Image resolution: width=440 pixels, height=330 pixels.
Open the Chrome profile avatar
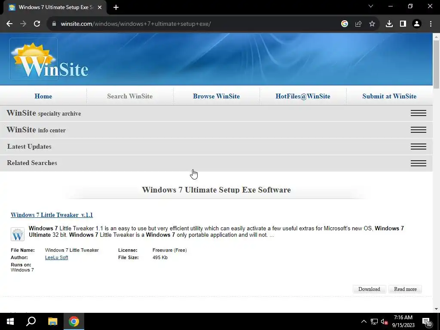pos(417,24)
